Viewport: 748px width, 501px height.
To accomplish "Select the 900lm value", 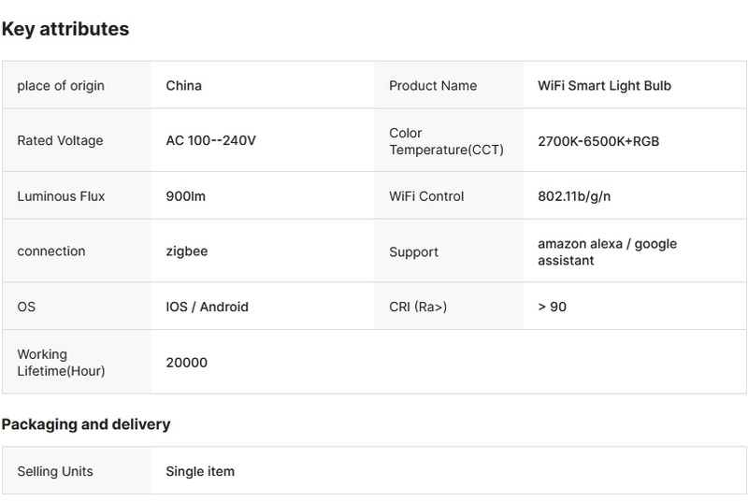I will click(x=187, y=196).
